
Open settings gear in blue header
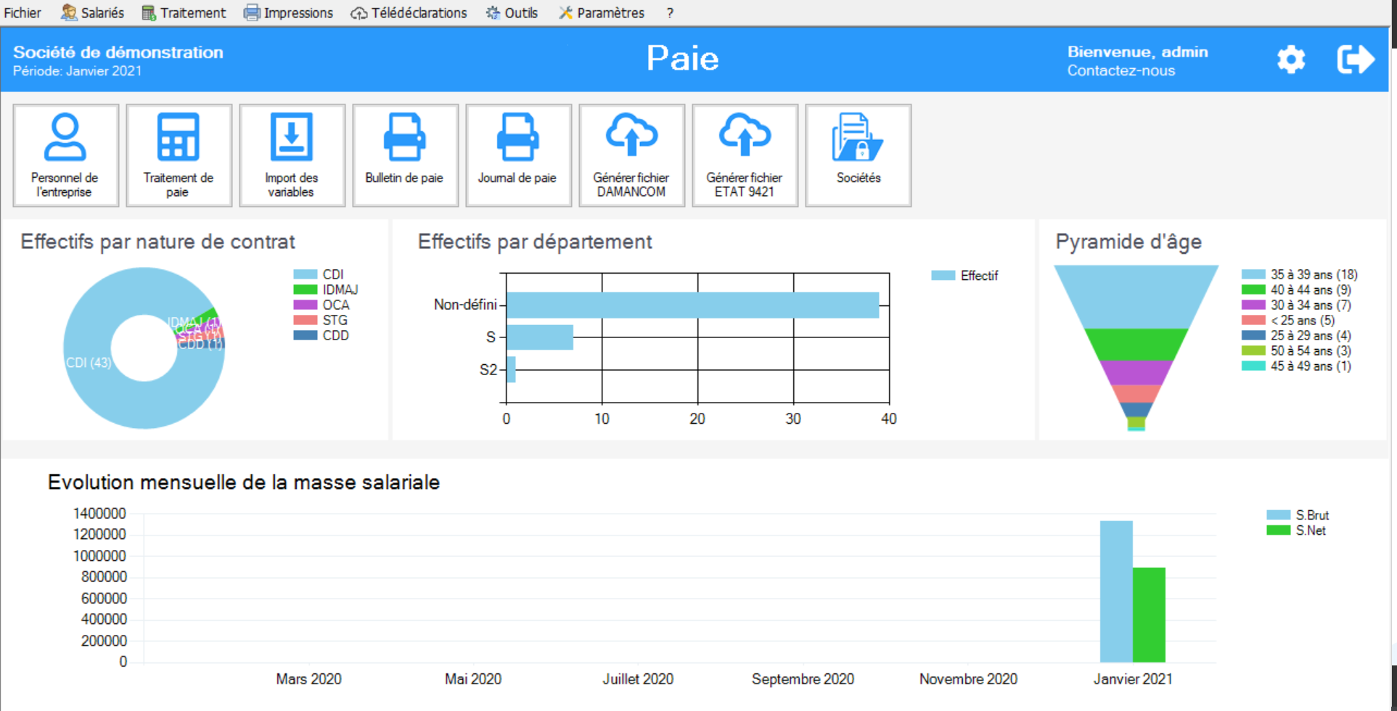pyautogui.click(x=1291, y=59)
